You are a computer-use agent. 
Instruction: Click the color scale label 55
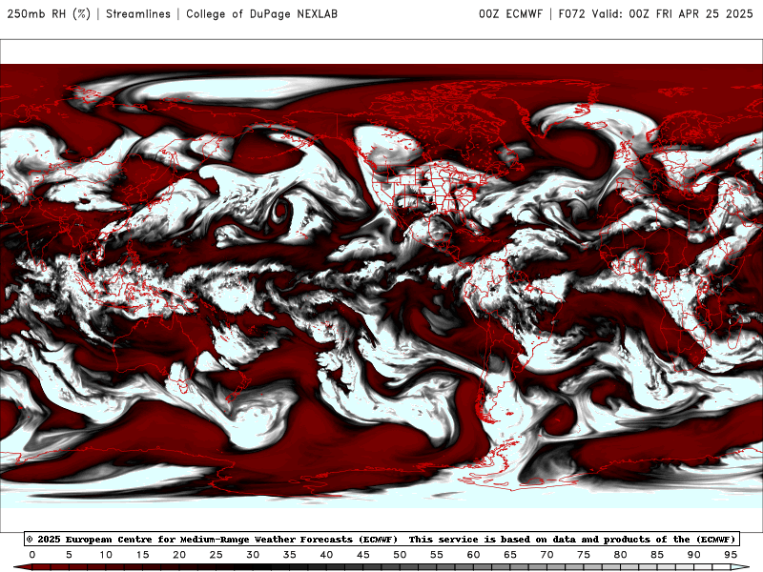[x=437, y=555]
